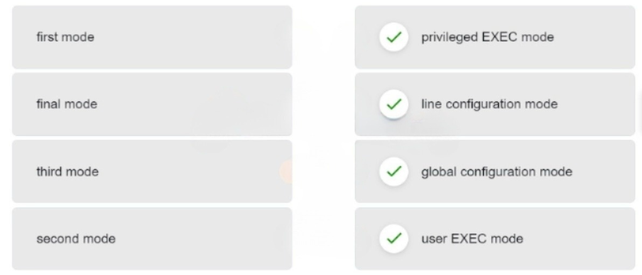Pick the user EXEC mode answer card

(x=495, y=239)
